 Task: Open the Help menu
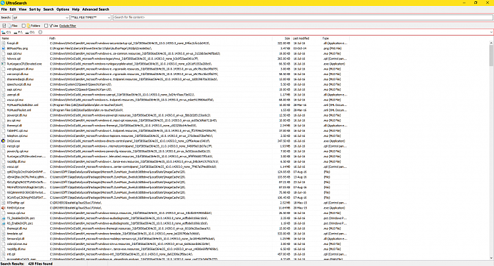pos(76,9)
